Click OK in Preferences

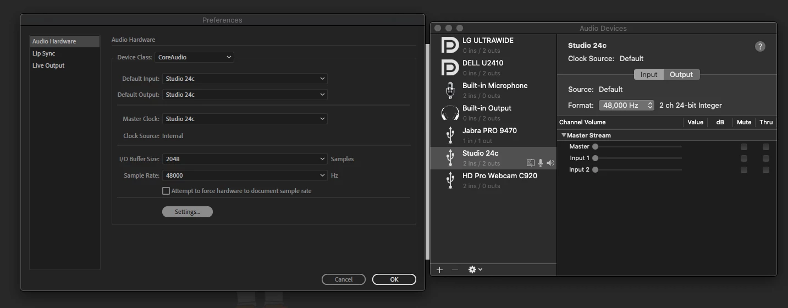pyautogui.click(x=394, y=279)
